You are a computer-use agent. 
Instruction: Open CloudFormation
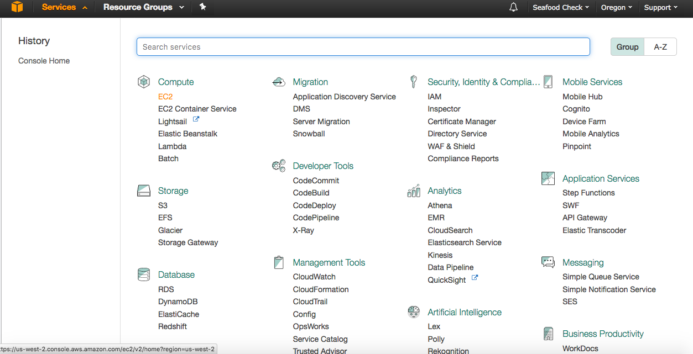tap(321, 289)
